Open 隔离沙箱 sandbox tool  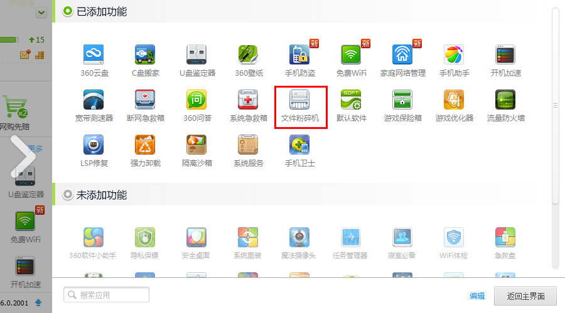coord(196,151)
